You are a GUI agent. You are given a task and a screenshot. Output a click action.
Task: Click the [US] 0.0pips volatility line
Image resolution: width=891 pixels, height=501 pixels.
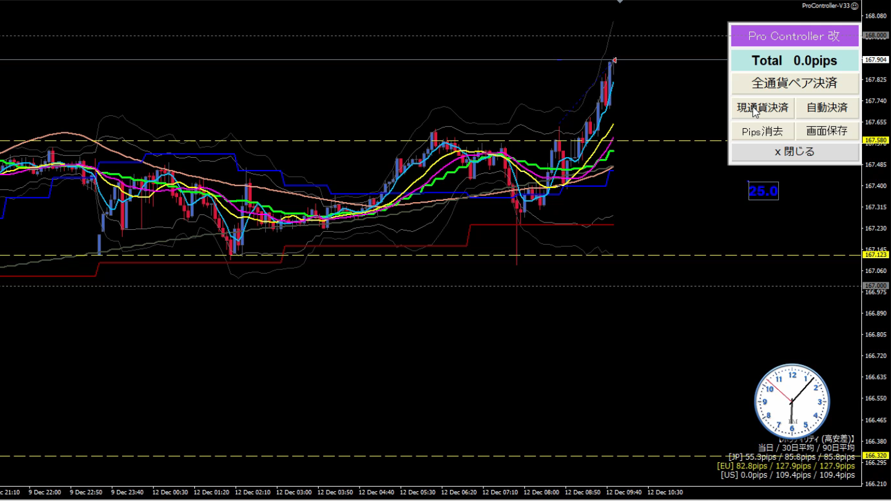(x=787, y=475)
